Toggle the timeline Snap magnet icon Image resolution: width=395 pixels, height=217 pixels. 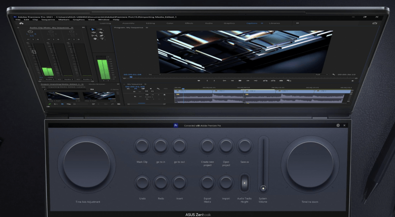[135, 89]
